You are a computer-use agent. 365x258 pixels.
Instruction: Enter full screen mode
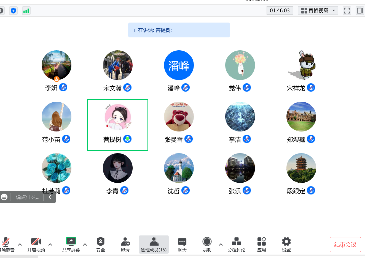347,11
